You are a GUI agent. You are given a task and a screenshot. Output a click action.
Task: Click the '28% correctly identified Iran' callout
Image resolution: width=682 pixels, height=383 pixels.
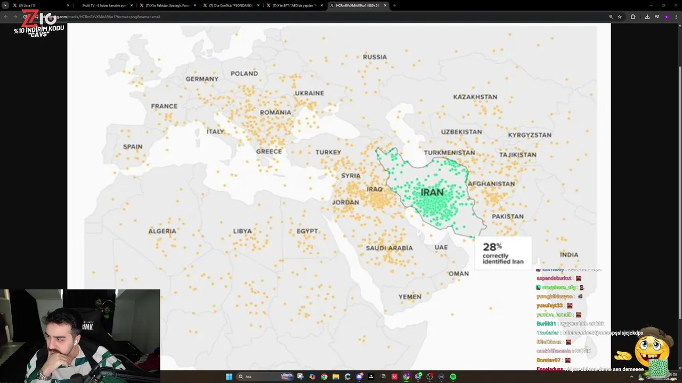pos(503,253)
